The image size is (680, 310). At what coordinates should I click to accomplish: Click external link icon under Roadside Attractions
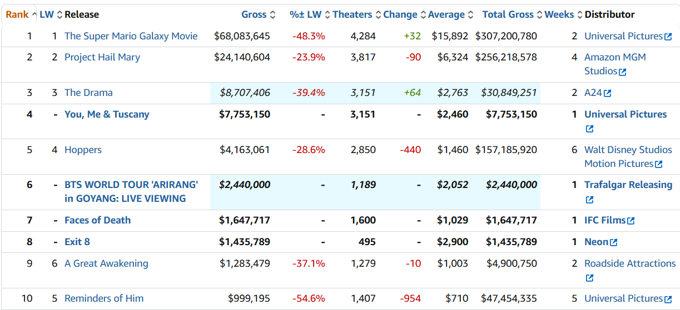pos(589,278)
